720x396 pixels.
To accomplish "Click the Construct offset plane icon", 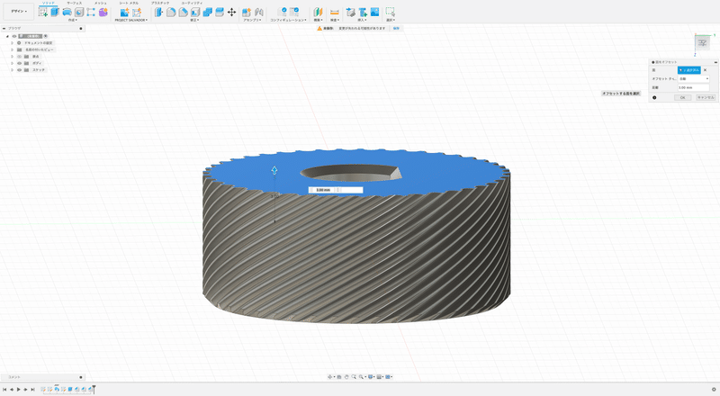I will point(318,13).
